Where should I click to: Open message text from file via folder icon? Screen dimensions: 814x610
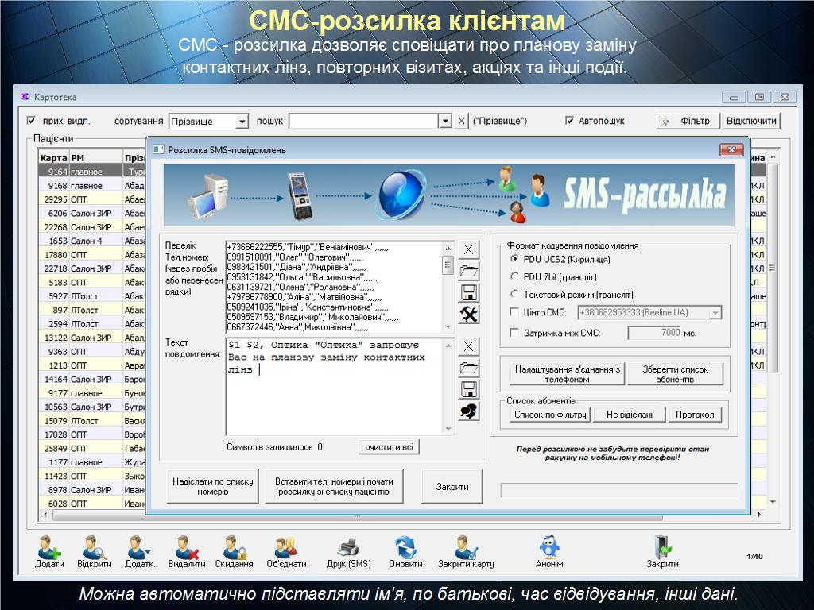tap(470, 368)
